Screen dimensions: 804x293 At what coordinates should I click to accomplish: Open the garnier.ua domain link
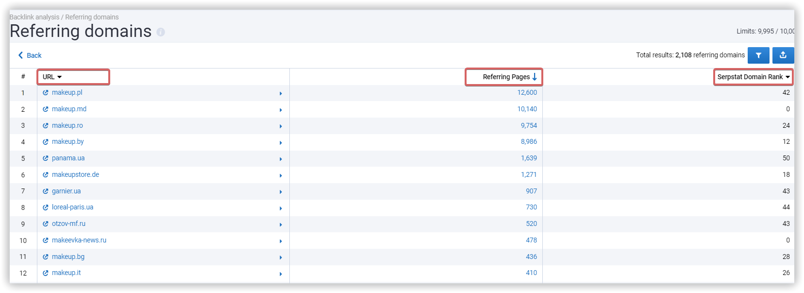tap(67, 191)
